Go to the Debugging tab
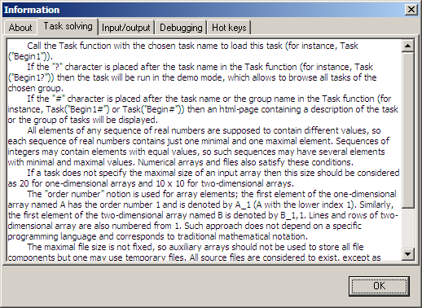Screen dimensions: 422x308 181,28
